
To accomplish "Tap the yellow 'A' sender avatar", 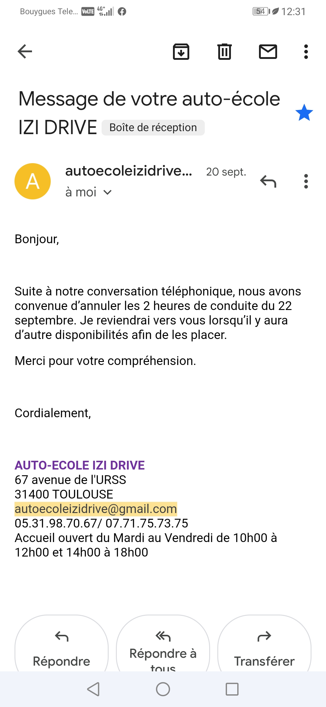I will pos(33,181).
